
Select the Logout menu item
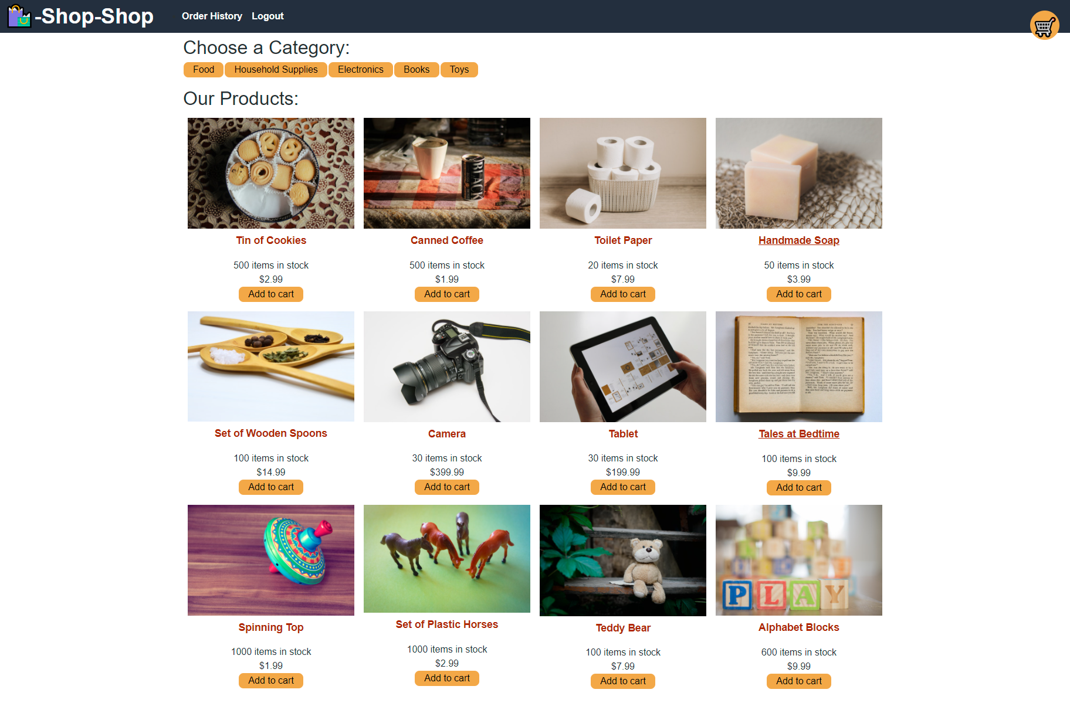[x=267, y=16]
